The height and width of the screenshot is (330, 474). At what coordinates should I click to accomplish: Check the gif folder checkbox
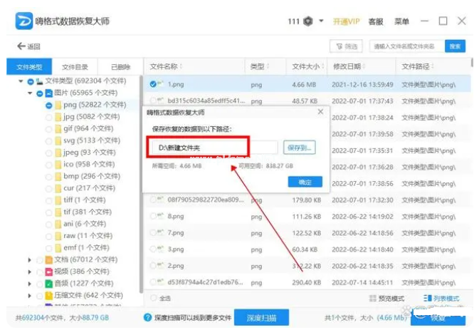pos(48,129)
